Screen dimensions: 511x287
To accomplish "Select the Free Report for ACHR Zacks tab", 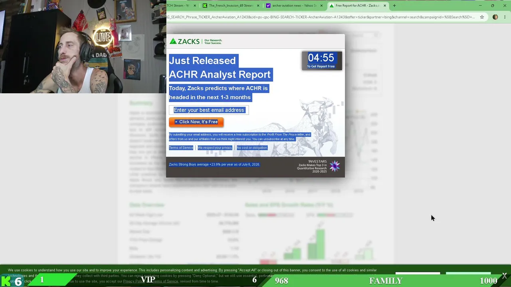I will (x=358, y=6).
